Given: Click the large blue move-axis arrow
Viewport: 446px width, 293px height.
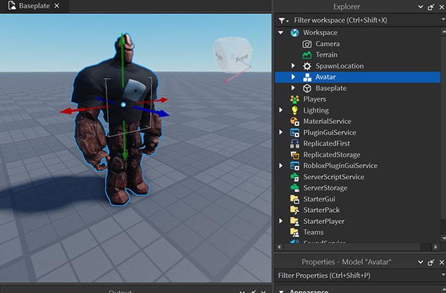Looking at the screenshot, I should (x=151, y=111).
